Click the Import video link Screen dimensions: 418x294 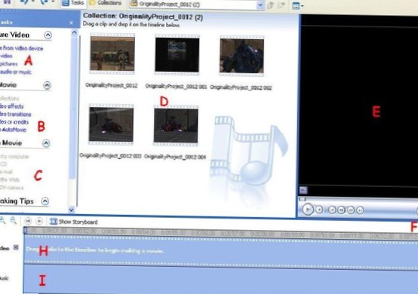coord(6,56)
